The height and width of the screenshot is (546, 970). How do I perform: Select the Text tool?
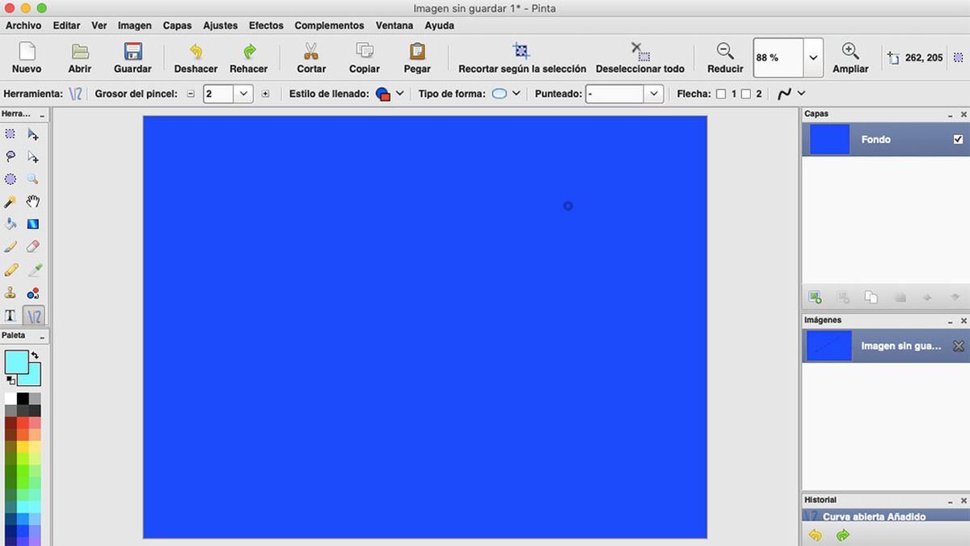coord(10,315)
